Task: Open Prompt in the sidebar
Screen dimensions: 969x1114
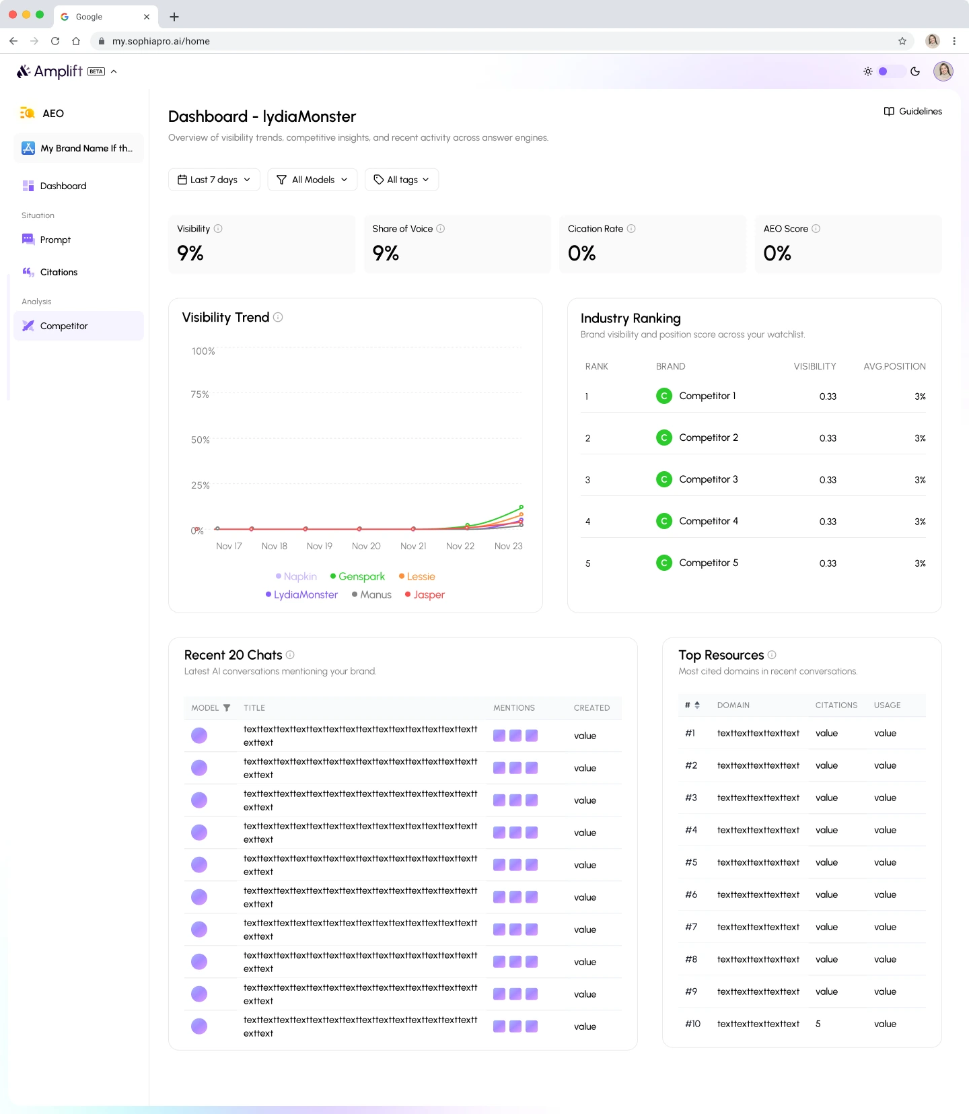Action: (79, 240)
